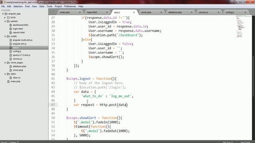The width and height of the screenshot is (255, 143).
Task: Open the Preferences menu
Action: (x=70, y=6)
